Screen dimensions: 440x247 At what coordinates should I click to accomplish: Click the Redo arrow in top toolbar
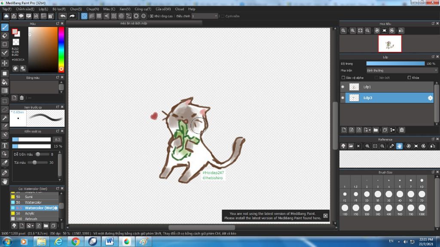tap(72, 16)
